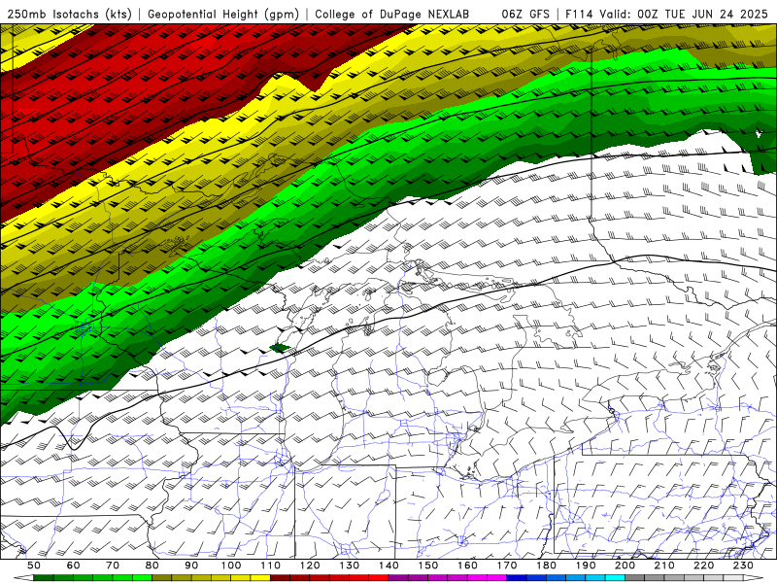
Task: Click the 70 value on the color scale
Action: [113, 566]
